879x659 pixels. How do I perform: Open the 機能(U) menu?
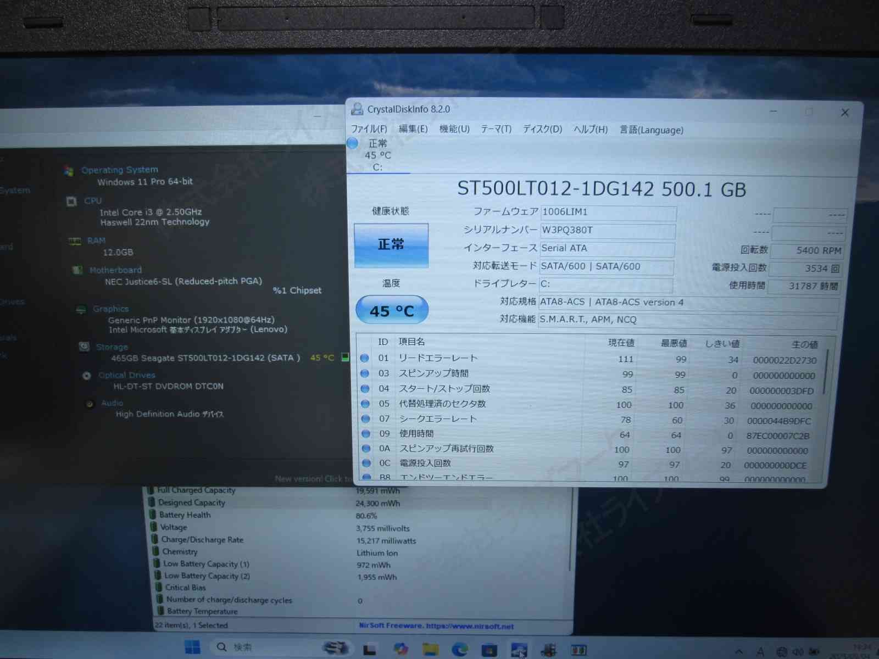point(454,129)
